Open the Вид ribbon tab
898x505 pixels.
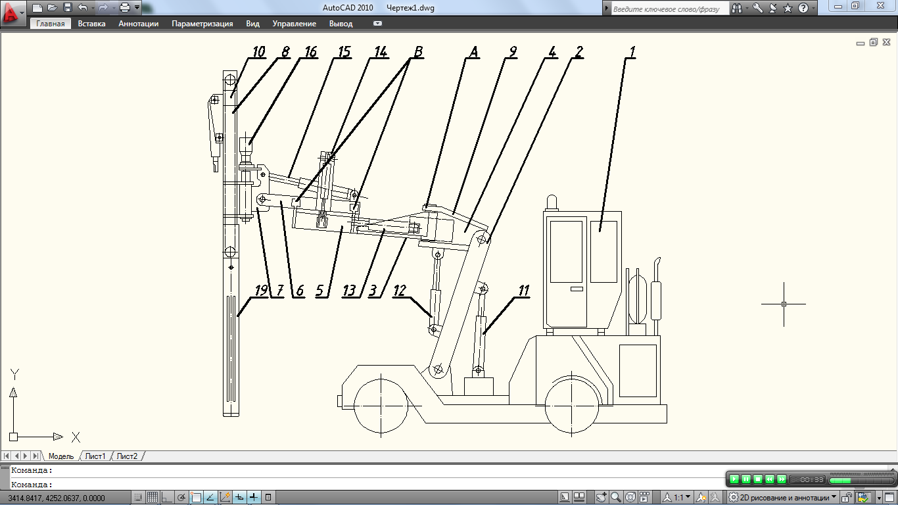pyautogui.click(x=253, y=24)
